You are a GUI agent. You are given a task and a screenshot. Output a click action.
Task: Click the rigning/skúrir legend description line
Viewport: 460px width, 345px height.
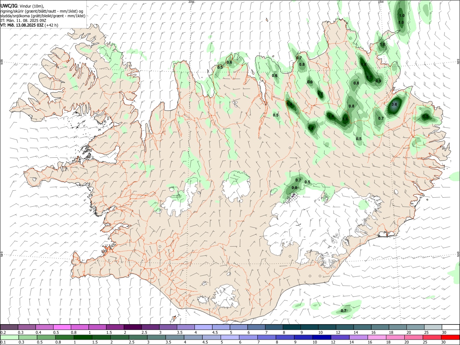pyautogui.click(x=42, y=11)
